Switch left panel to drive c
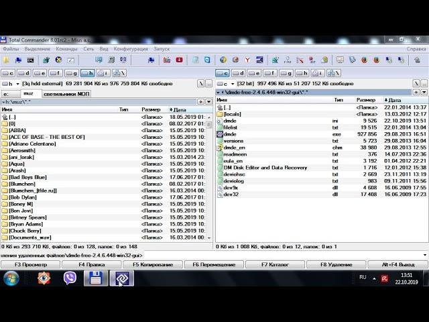 click(8, 73)
